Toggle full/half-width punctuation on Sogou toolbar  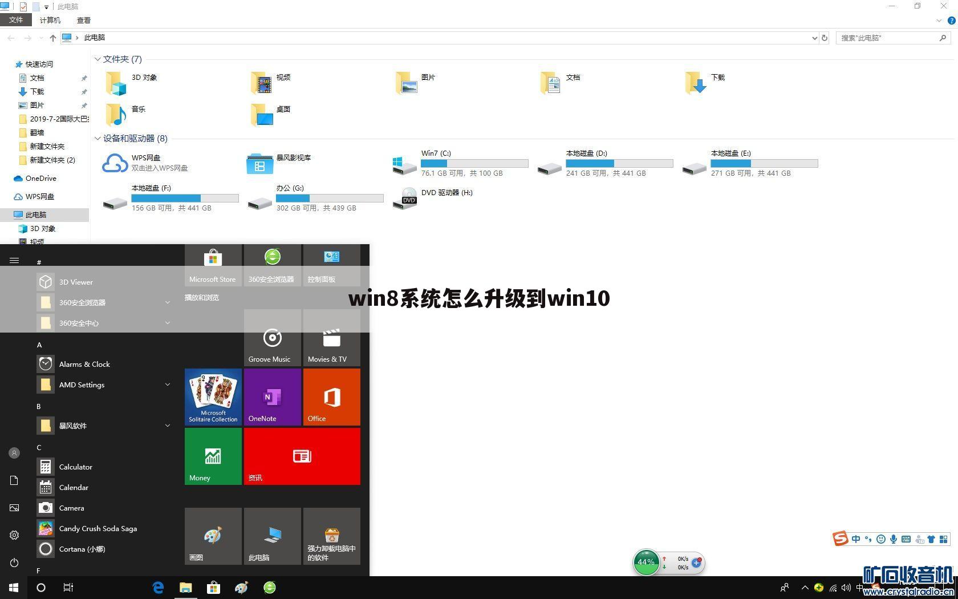pos(868,539)
